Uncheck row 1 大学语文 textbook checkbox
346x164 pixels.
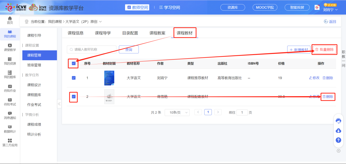(x=73, y=78)
